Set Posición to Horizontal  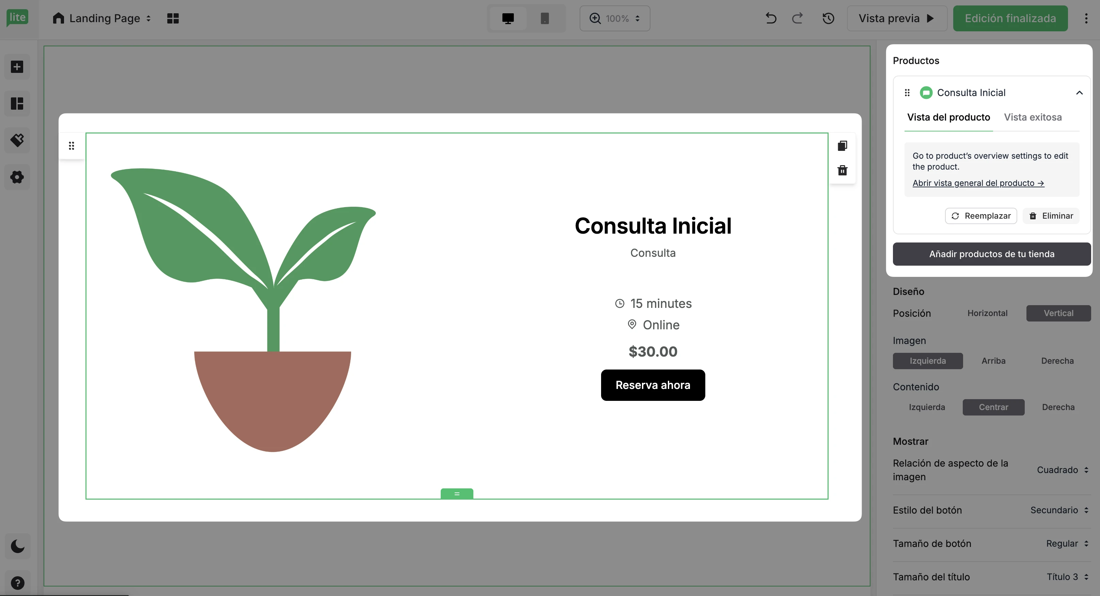coord(987,313)
